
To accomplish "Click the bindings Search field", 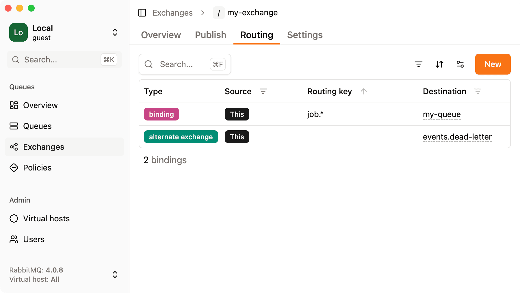I will click(185, 64).
